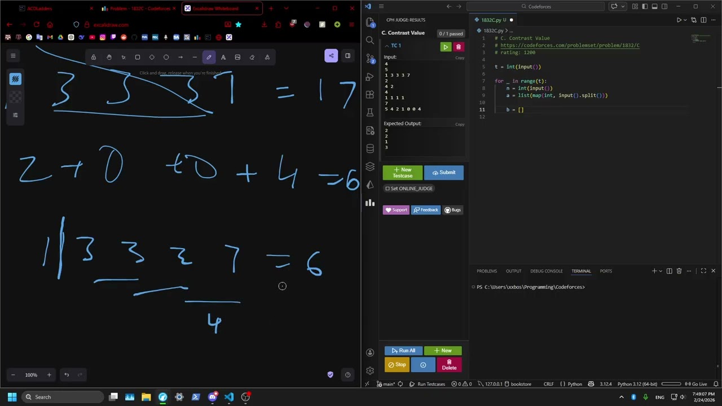Submit the solution to Codeforces
The height and width of the screenshot is (406, 722).
pos(444,173)
